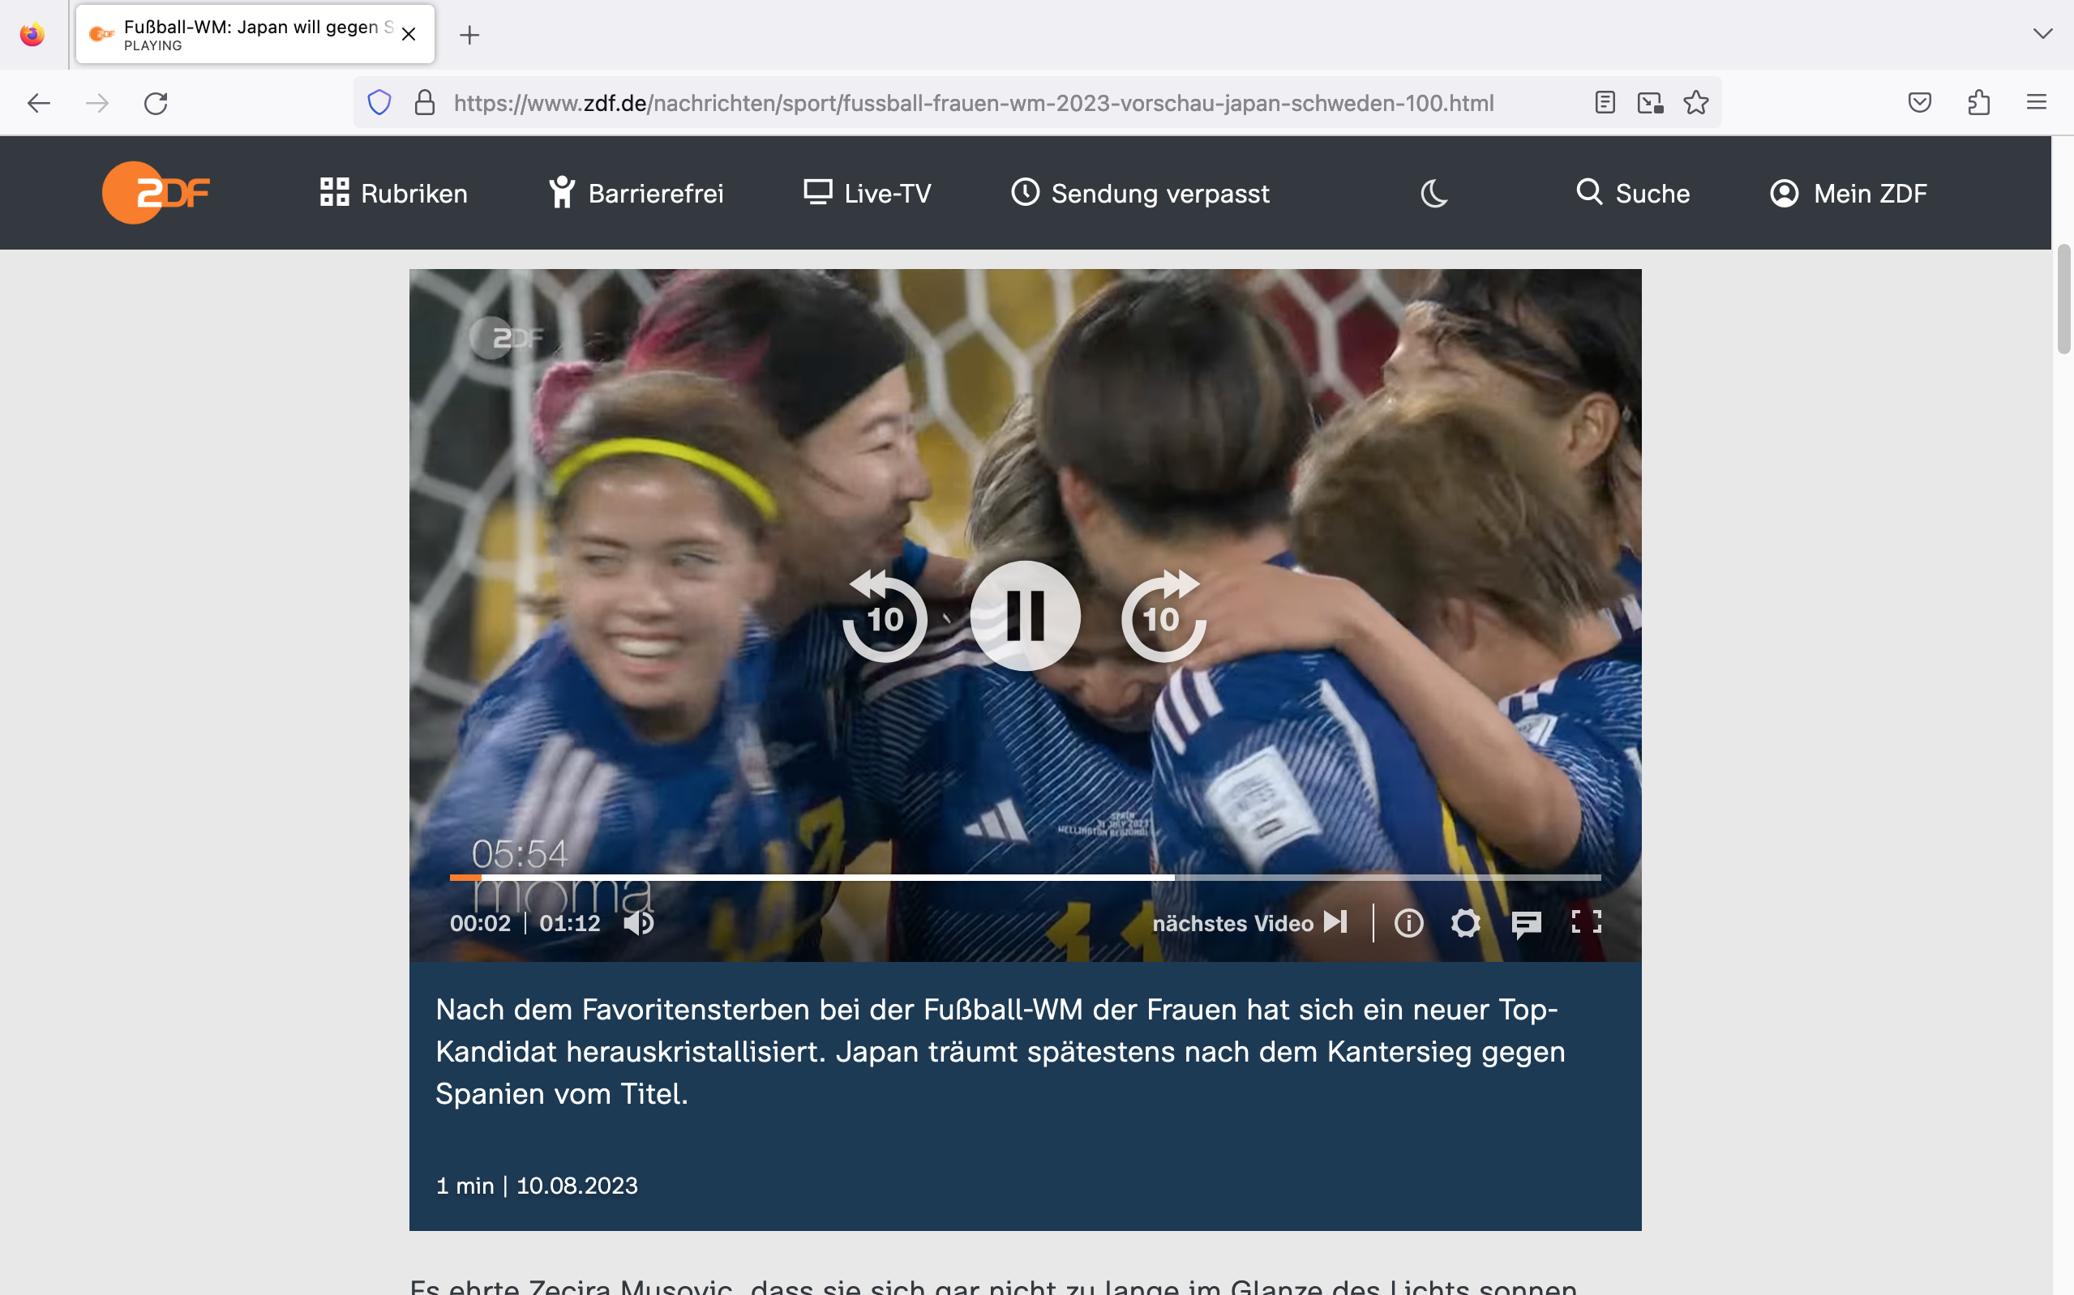Open Sendung verpasst section
This screenshot has width=2074, height=1295.
(1139, 193)
